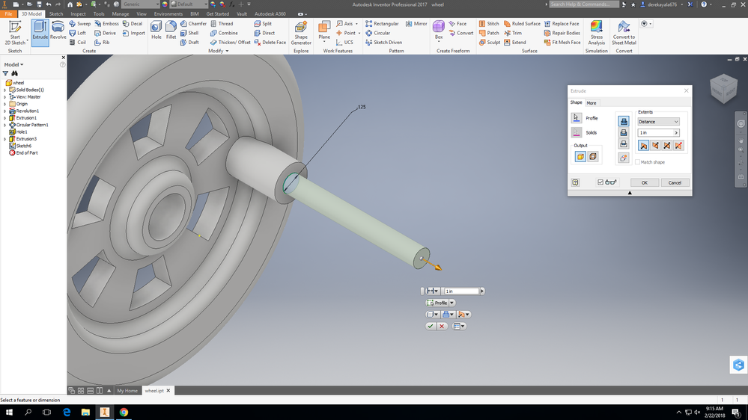Choose the Thread tool

222,23
